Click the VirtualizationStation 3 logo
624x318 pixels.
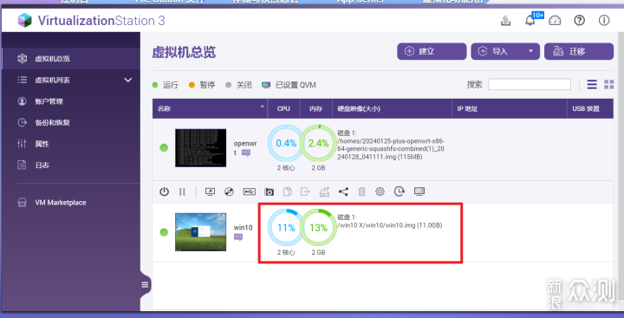click(91, 20)
